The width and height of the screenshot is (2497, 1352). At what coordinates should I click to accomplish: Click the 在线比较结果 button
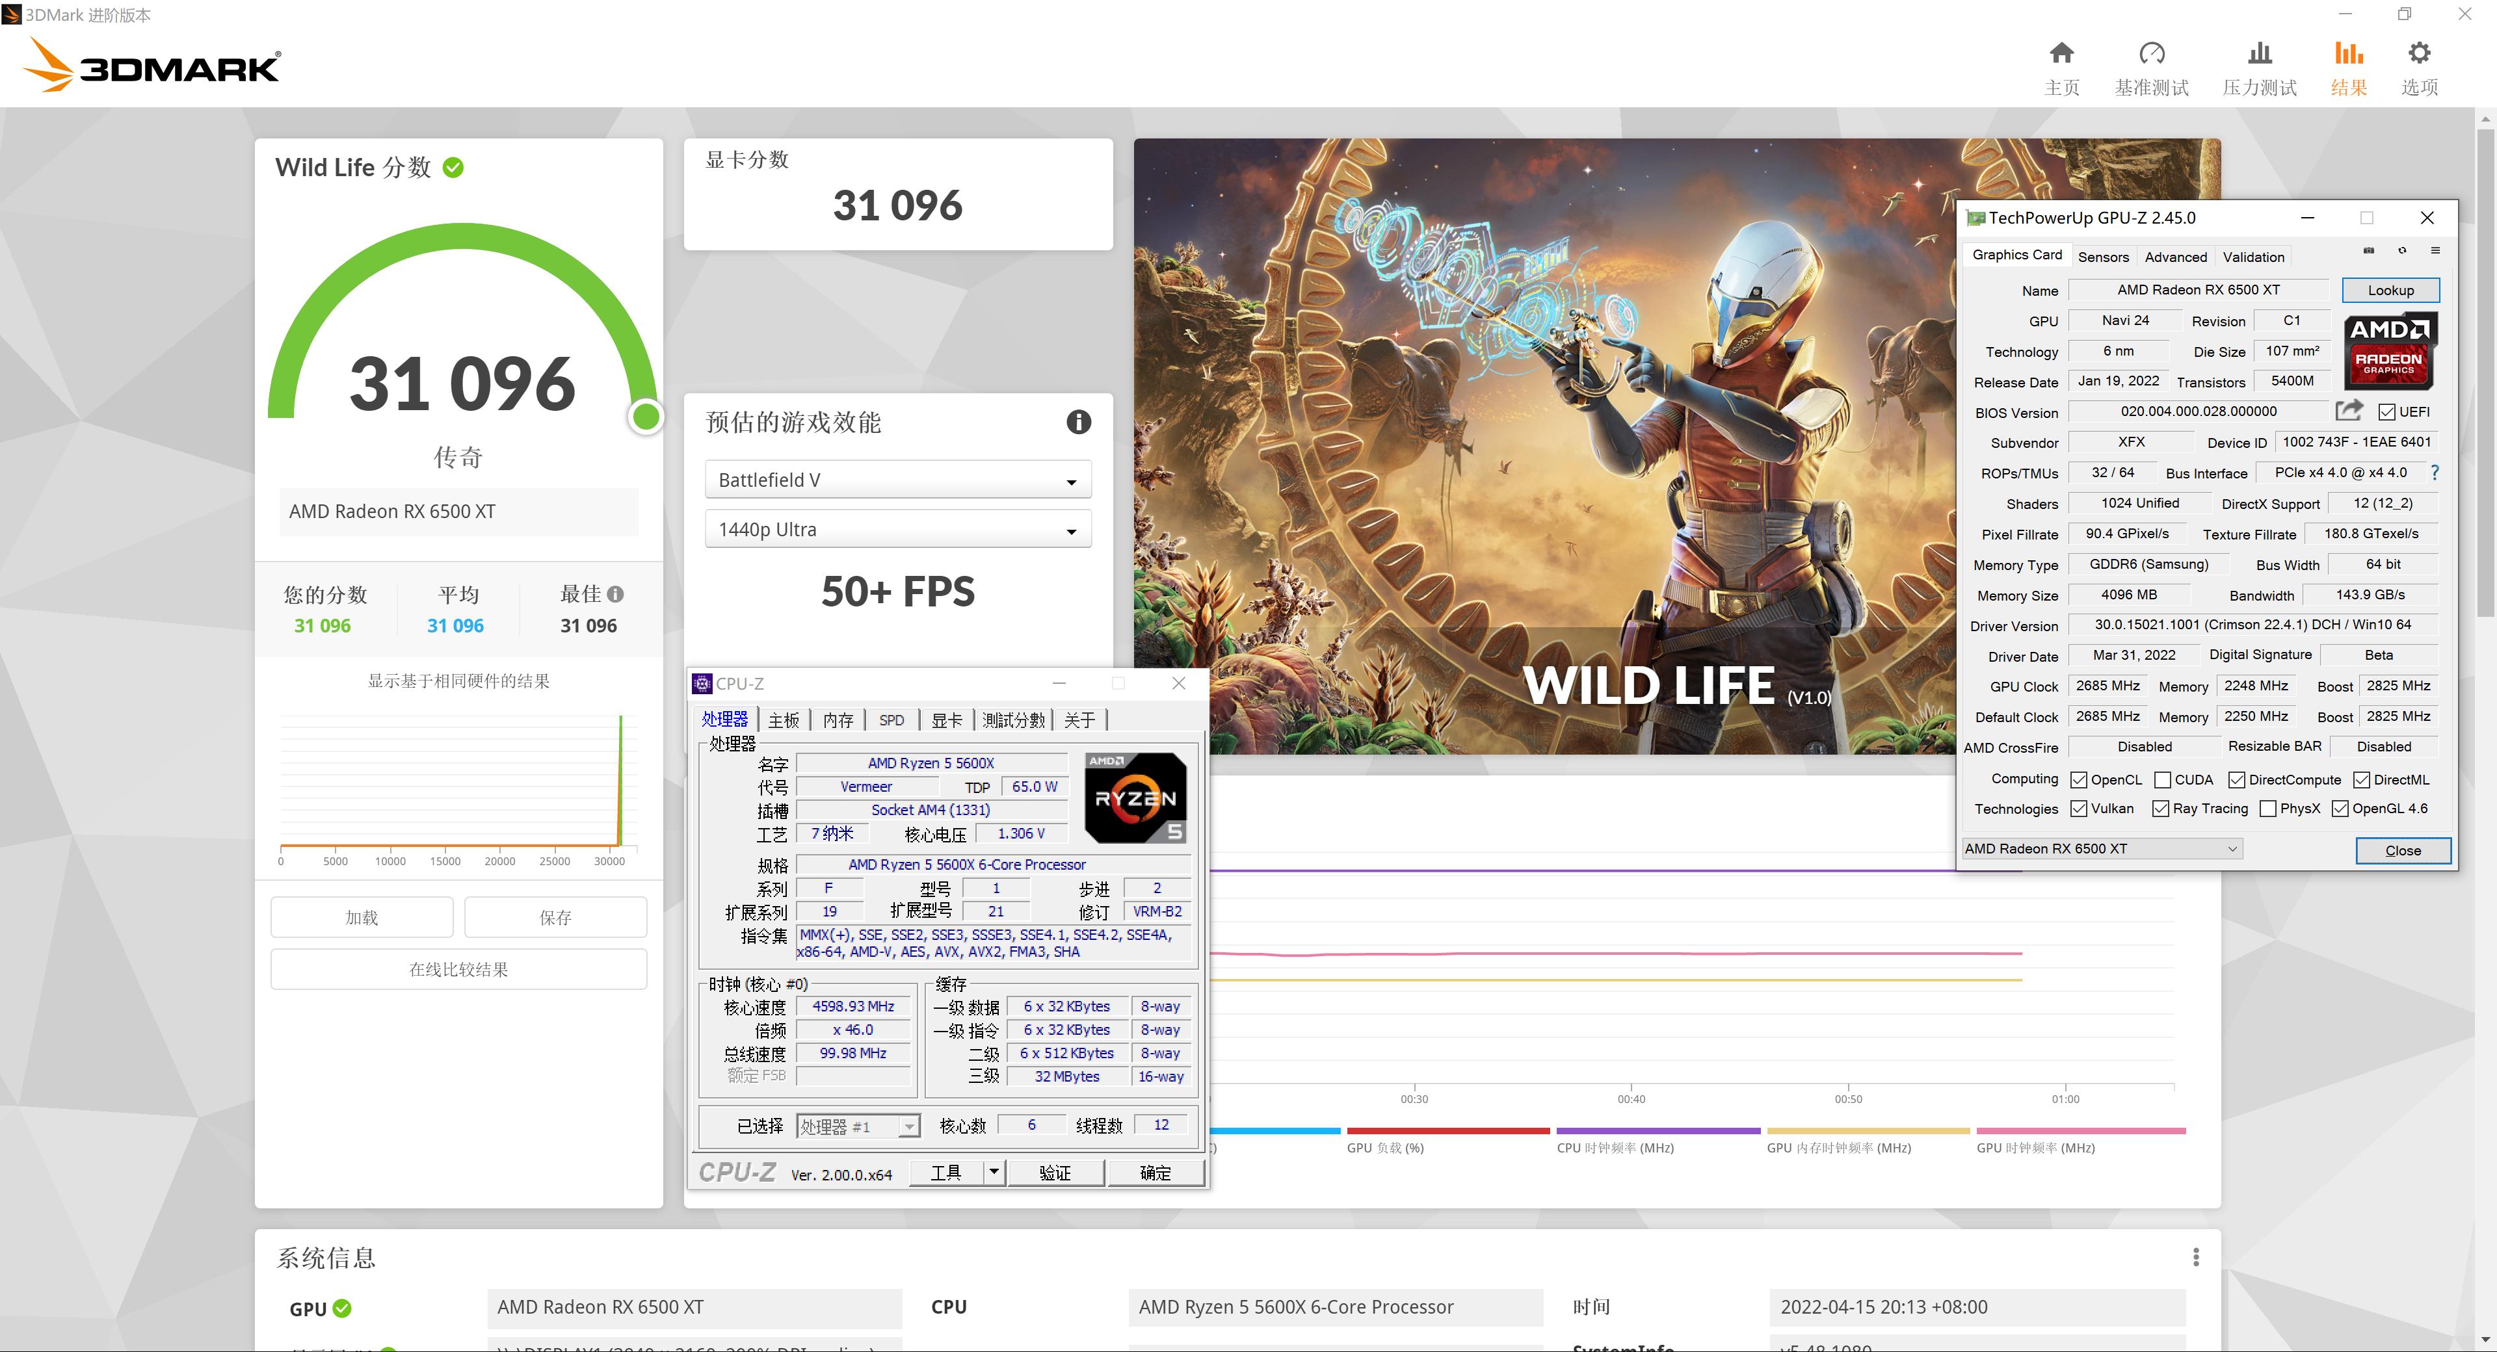pos(458,969)
